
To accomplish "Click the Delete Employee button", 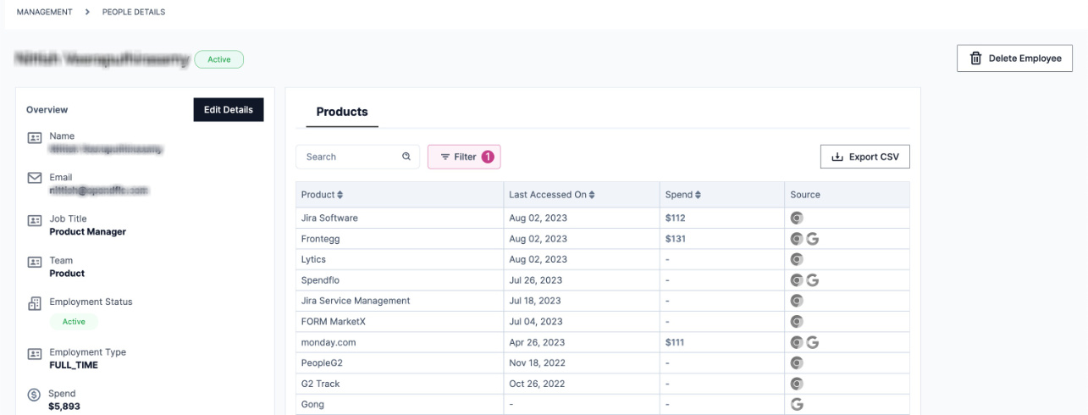I will point(1014,58).
